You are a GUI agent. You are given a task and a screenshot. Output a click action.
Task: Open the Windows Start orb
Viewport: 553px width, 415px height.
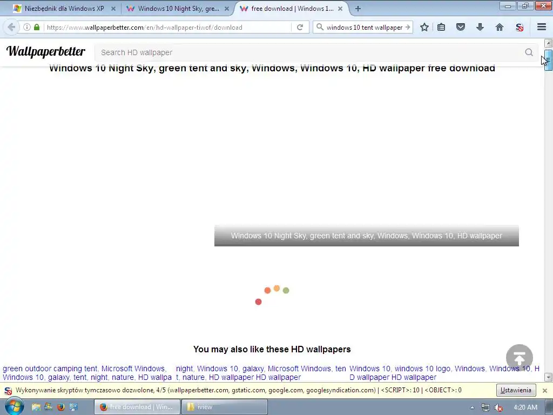click(14, 406)
